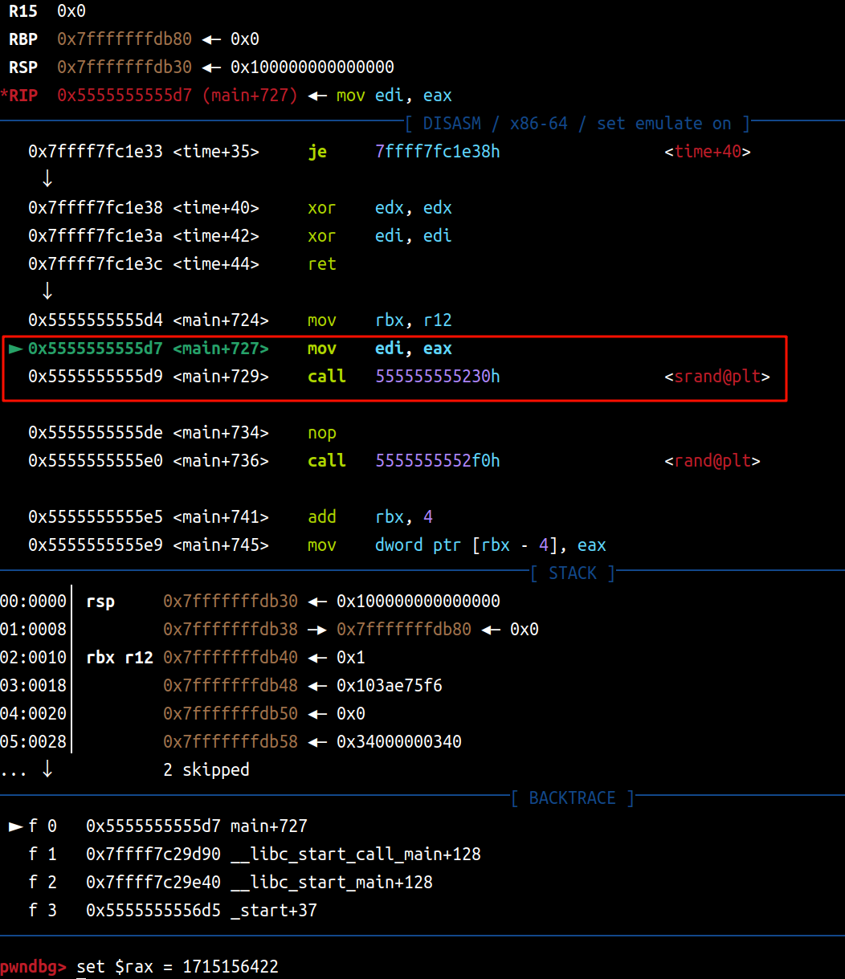Click the down arrow below time+35
This screenshot has width=845, height=979.
coord(47,179)
